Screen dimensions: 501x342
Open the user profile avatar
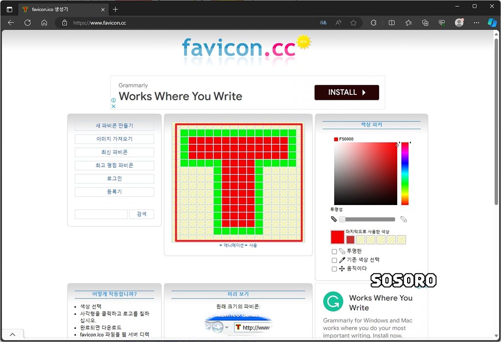pyautogui.click(x=459, y=23)
